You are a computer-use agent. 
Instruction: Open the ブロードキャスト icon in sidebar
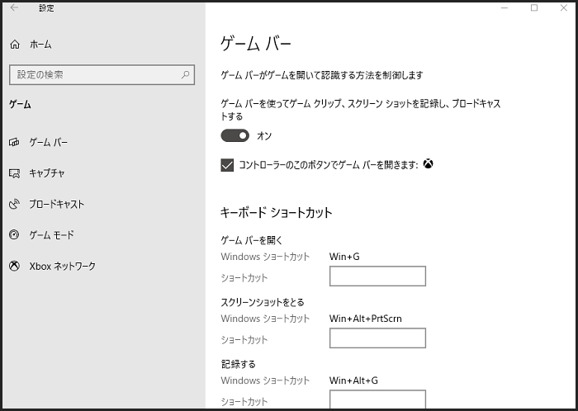point(14,204)
